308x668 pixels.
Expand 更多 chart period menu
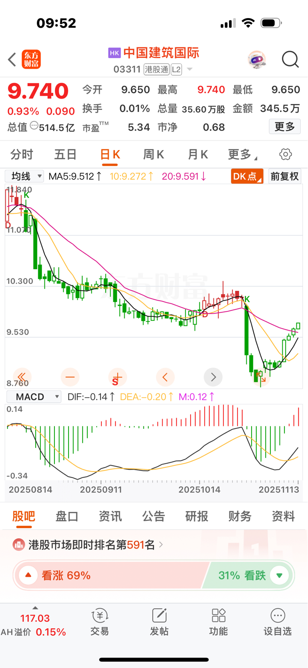[243, 154]
